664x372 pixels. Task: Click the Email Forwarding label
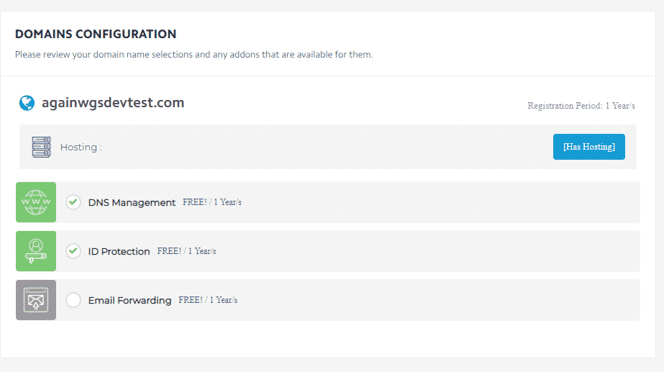point(129,301)
